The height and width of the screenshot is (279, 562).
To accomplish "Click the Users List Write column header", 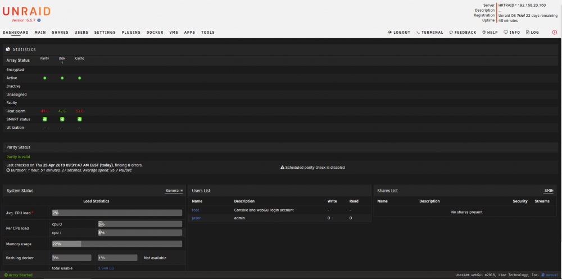I will coord(332,201).
